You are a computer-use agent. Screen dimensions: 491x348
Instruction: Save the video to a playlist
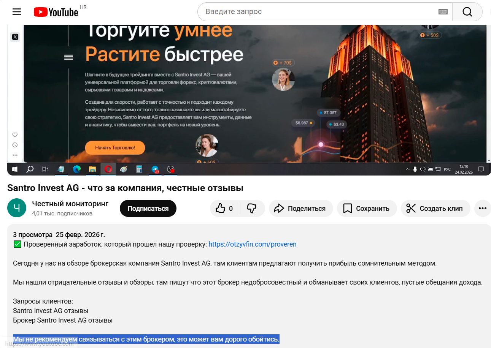(x=366, y=208)
